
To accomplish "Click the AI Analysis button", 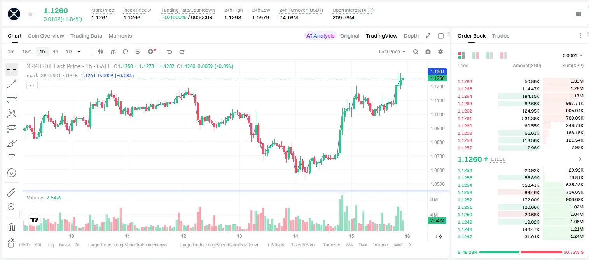I will tap(320, 36).
